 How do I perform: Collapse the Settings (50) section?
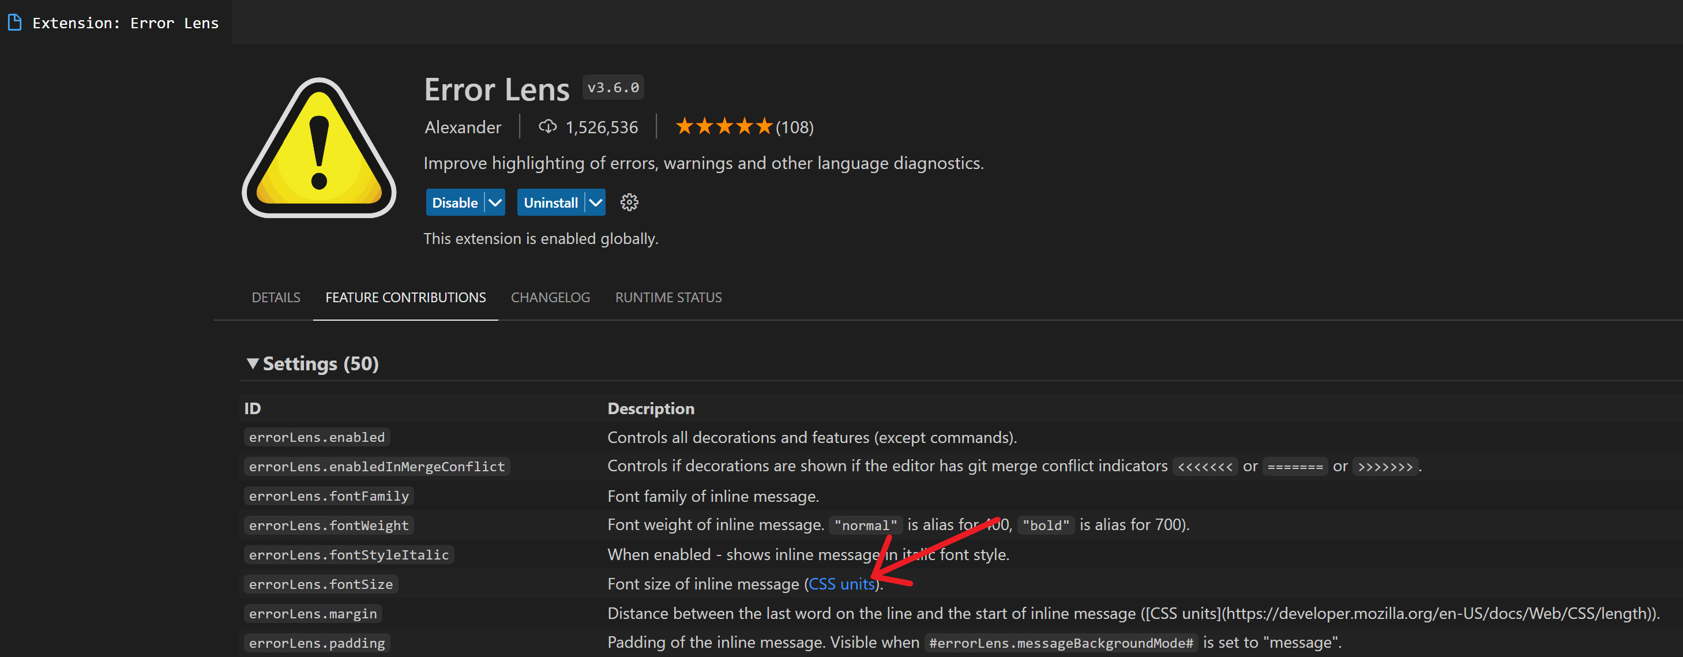(253, 364)
